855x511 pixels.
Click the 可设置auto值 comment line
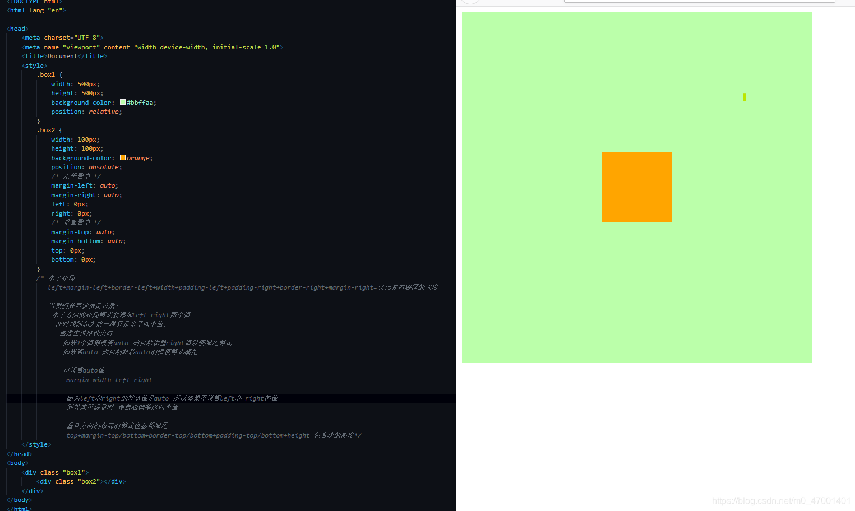tap(84, 370)
